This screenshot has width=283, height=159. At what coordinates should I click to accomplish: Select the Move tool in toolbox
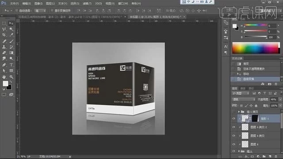click(11, 23)
